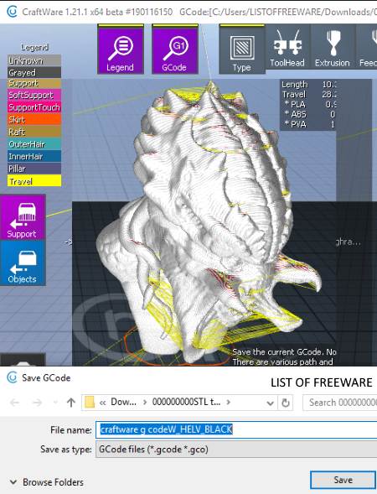Viewport: 377px width, 494px height.
Task: Toggle the Support legend swatch
Action: click(34, 83)
